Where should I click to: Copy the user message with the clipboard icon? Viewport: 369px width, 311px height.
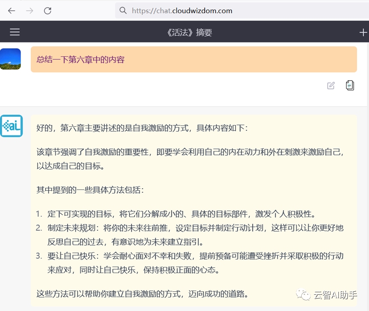coord(350,85)
